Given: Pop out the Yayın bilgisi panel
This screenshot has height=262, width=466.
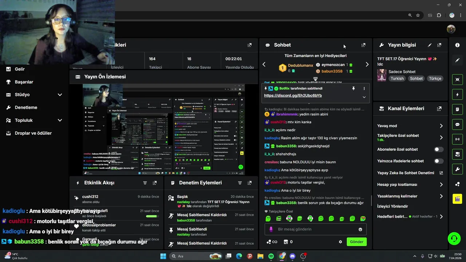Looking at the screenshot, I should coord(439,45).
